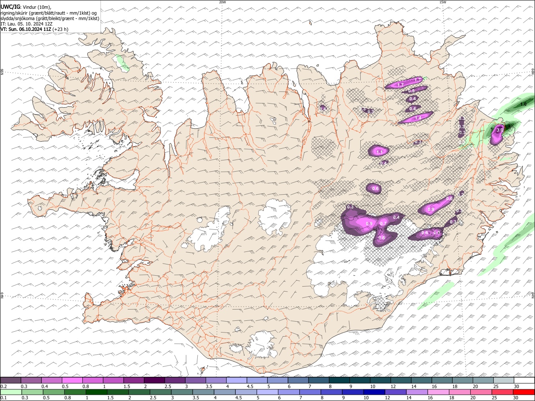
Task: Pick the violet rain swatch between 12 and 14
Action: point(395,392)
